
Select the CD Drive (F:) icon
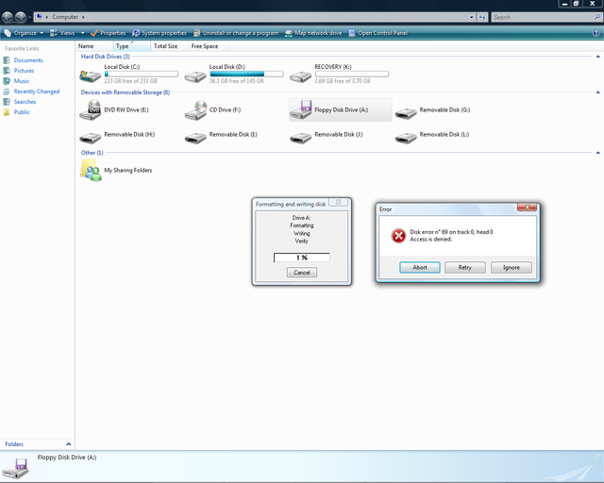coord(195,111)
